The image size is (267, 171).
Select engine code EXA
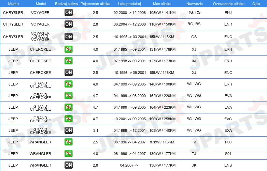[228, 130]
